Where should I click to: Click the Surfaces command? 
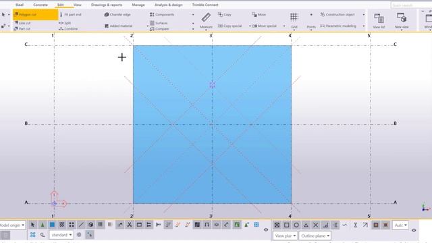[159, 23]
